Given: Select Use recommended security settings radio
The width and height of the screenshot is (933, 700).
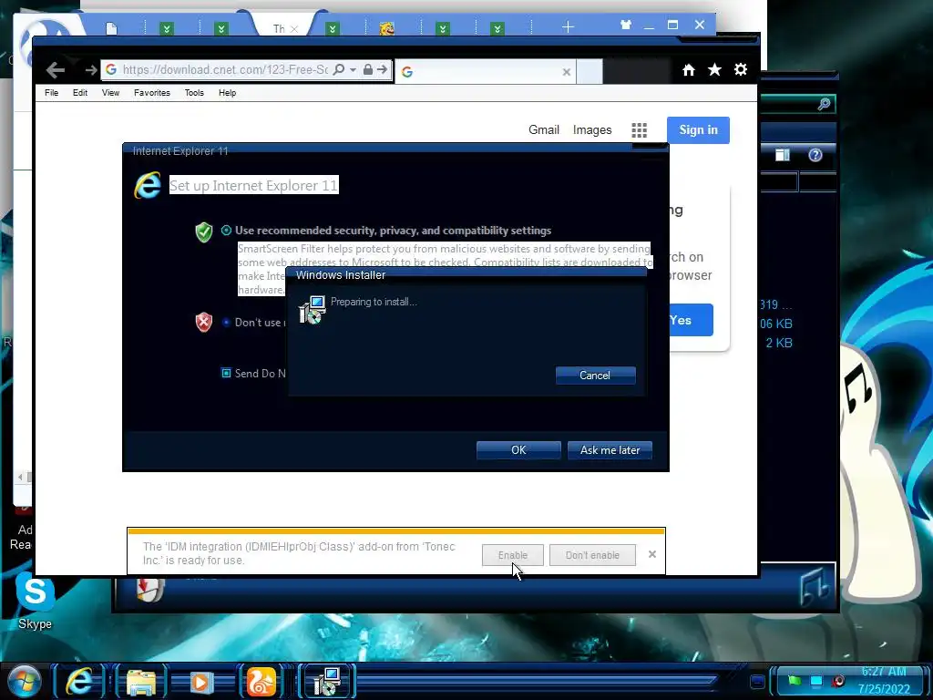Looking at the screenshot, I should pos(226,231).
